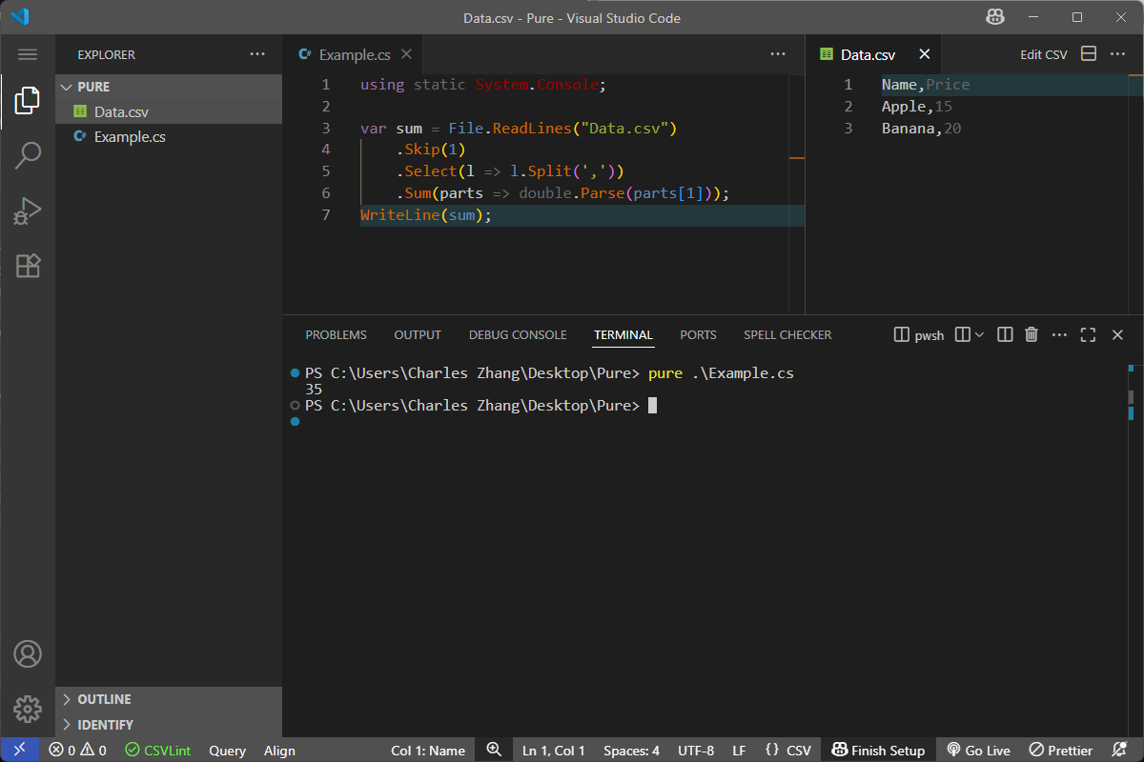Open the hamburger application menu

tap(28, 55)
